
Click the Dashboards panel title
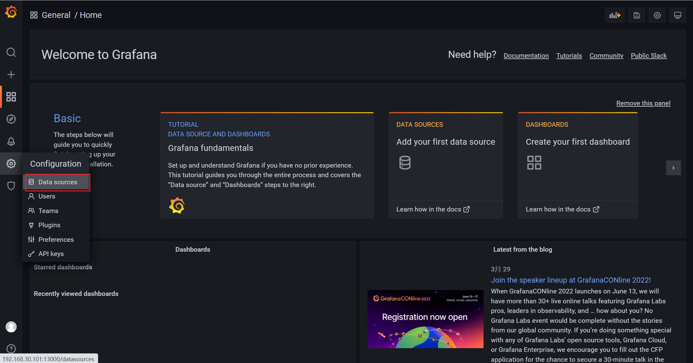tap(193, 250)
